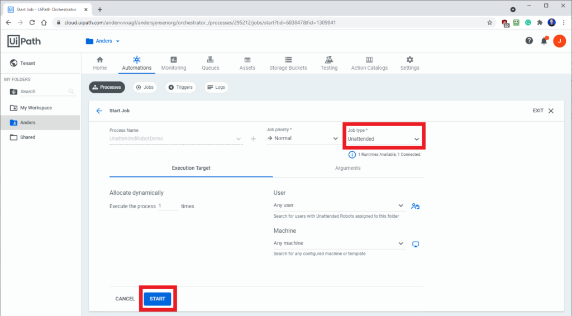The width and height of the screenshot is (572, 316).
Task: Select the Execution Target tab
Action: (x=191, y=168)
